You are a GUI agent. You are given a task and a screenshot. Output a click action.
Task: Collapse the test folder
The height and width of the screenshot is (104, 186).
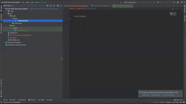tap(8, 26)
